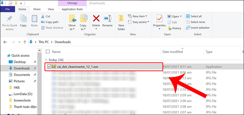Switch to the Share ribbon tab
Viewport: 244px width, 115px height.
37,9
